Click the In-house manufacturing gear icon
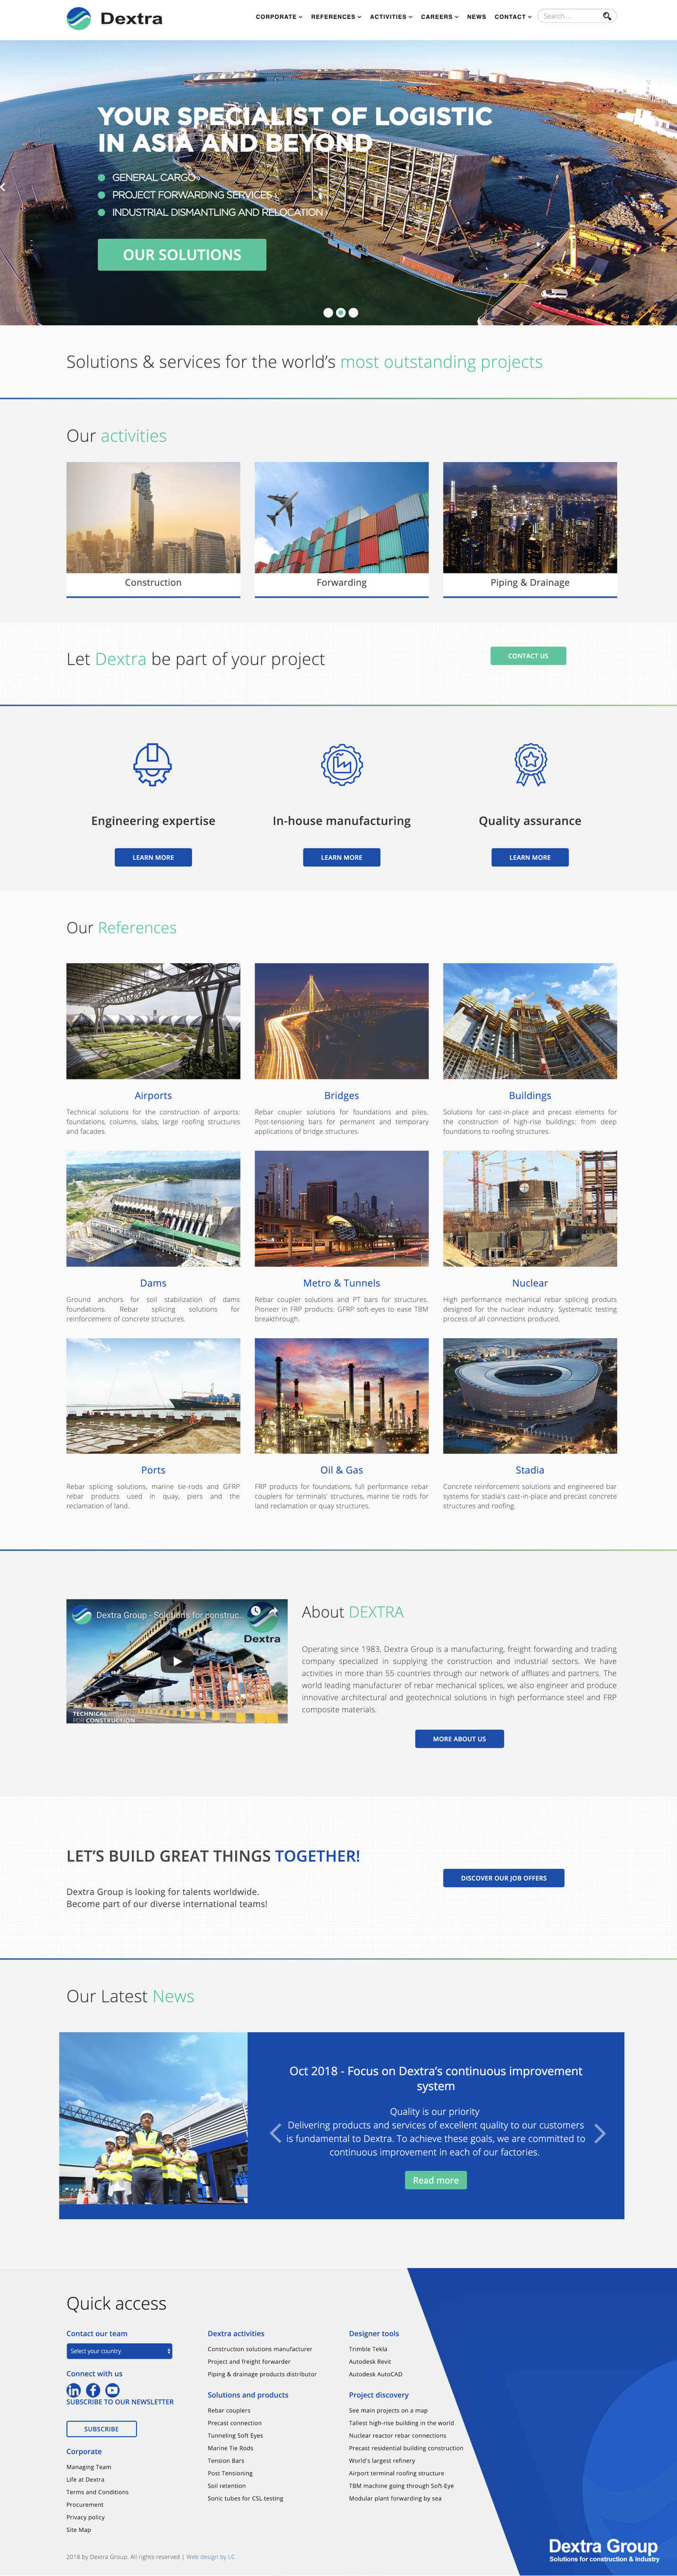The image size is (677, 2576). (x=342, y=764)
